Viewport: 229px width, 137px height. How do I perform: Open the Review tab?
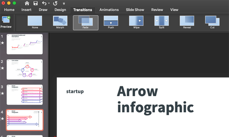(157, 10)
